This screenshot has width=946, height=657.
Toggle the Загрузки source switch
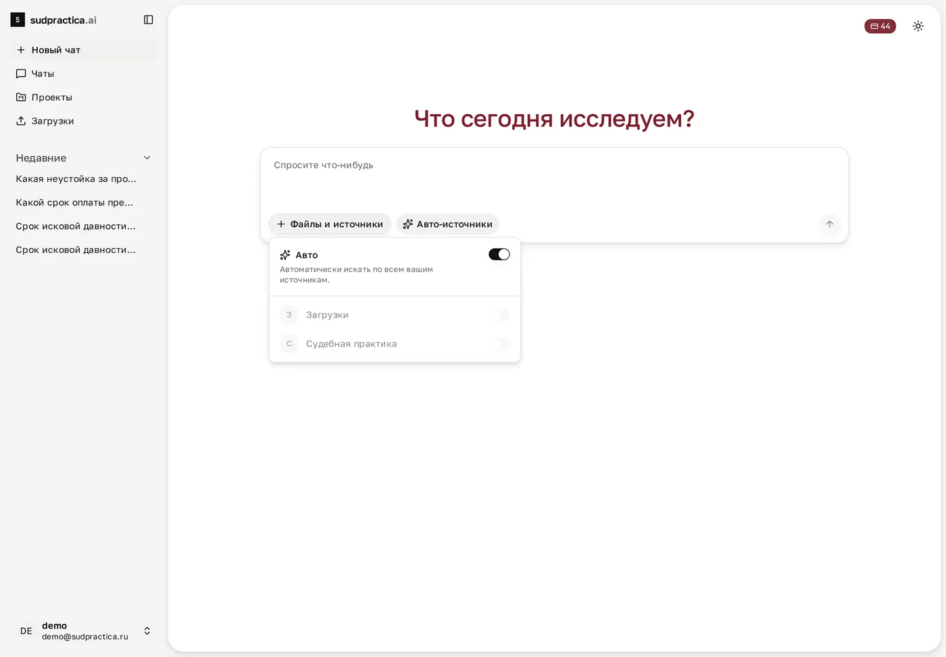(x=499, y=315)
